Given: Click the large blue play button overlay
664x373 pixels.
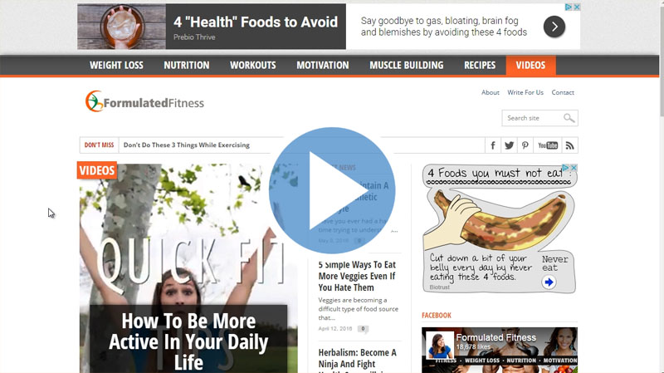Looking at the screenshot, I should click(x=332, y=191).
